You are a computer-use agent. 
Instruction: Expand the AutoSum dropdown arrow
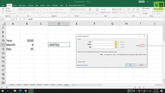click(x=151, y=9)
